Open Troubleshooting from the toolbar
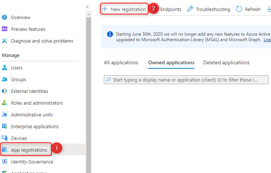This screenshot has width=271, height=173. tap(209, 9)
